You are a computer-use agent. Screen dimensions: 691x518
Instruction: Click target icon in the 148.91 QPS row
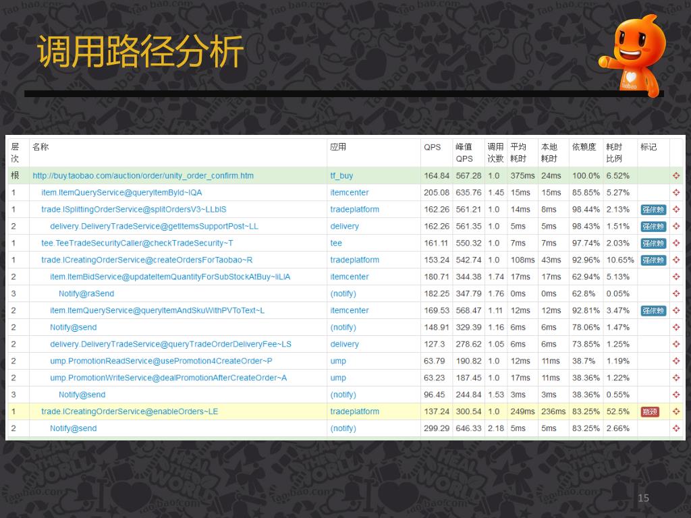676,327
